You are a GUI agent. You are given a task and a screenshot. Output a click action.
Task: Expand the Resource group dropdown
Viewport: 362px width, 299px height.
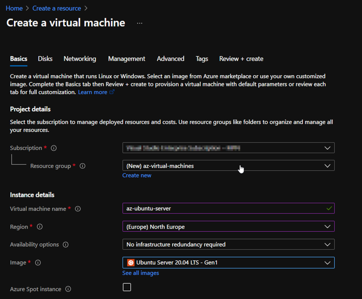click(228, 166)
